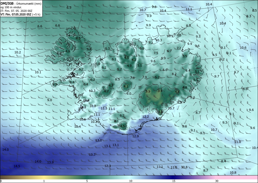Click the '3.4' value on the glacier
258x183 pixels.
(160, 91)
